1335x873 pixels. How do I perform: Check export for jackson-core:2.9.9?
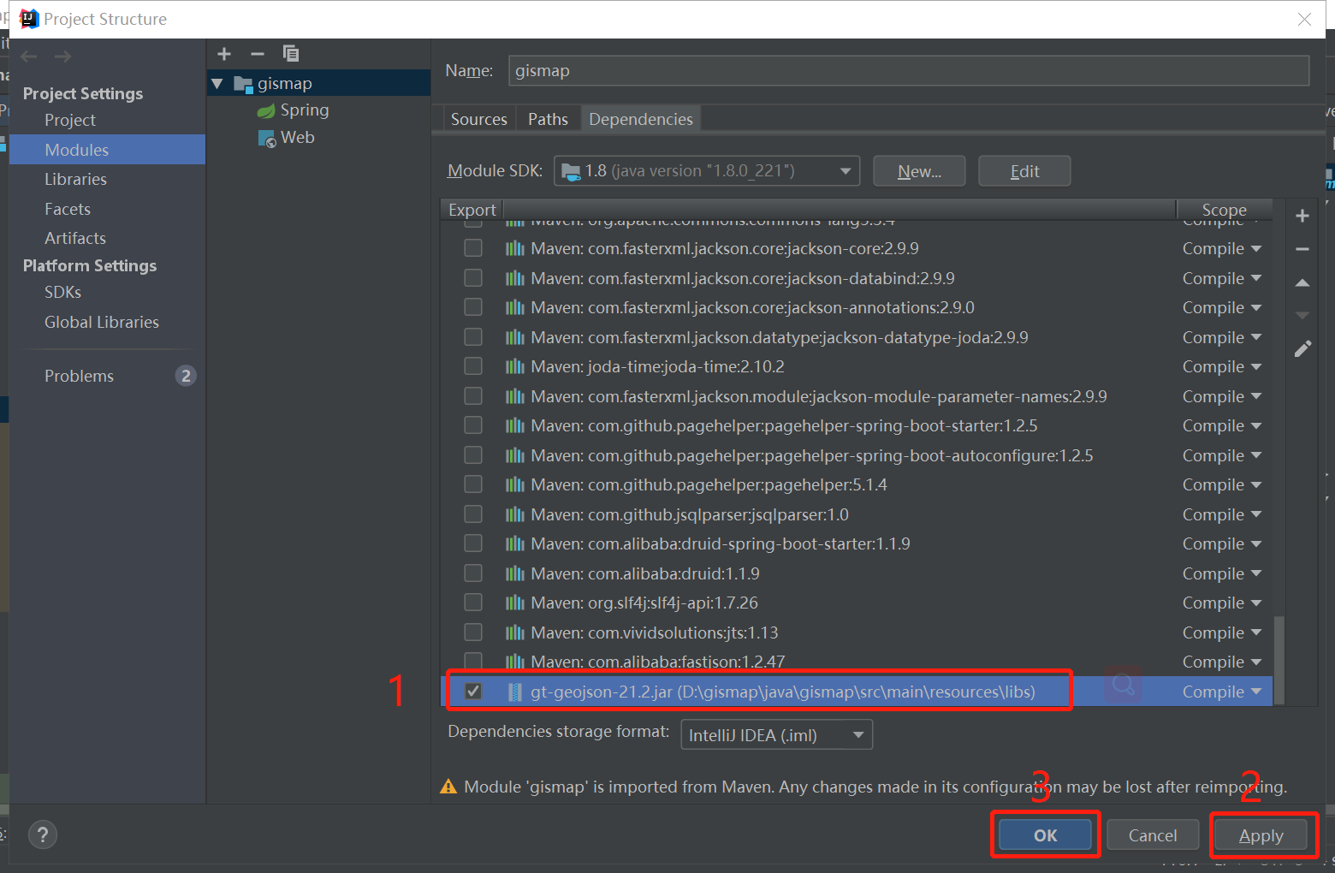pos(472,247)
